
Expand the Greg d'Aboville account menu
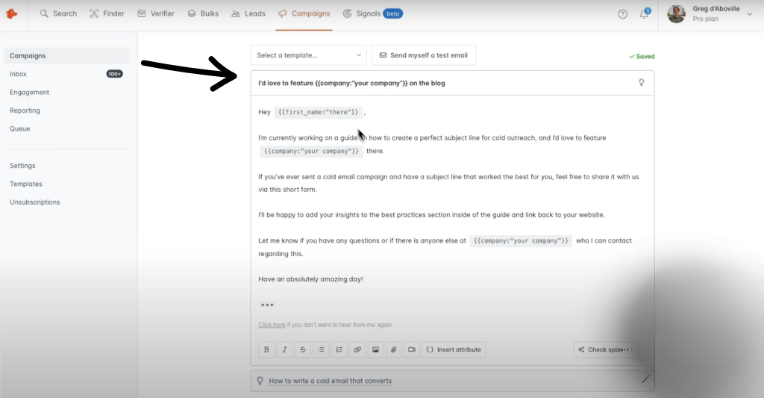pyautogui.click(x=749, y=13)
